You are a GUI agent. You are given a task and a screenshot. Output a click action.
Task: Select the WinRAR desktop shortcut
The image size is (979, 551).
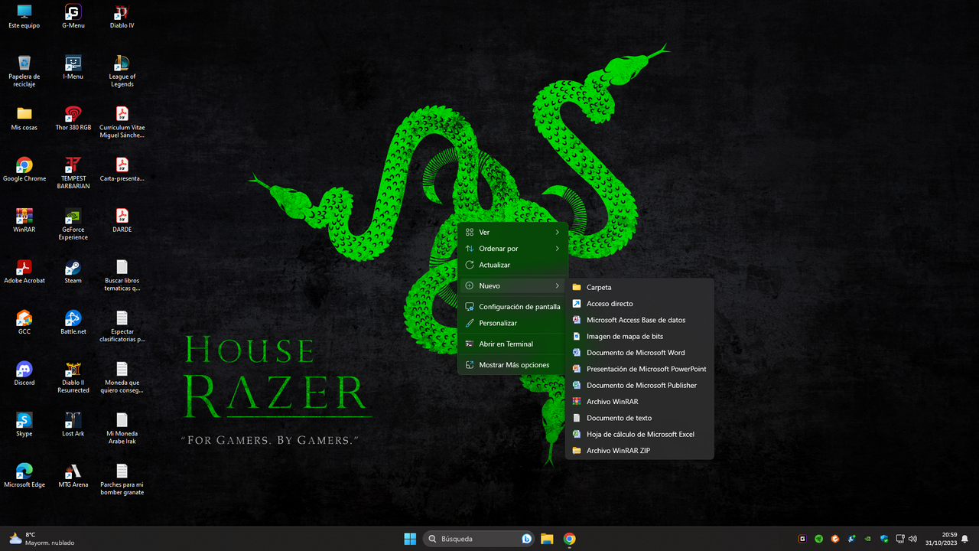click(x=24, y=220)
